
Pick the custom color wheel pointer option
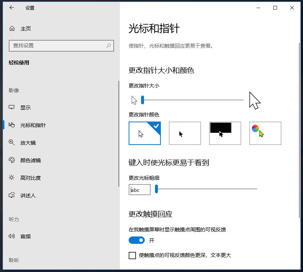tap(265, 133)
